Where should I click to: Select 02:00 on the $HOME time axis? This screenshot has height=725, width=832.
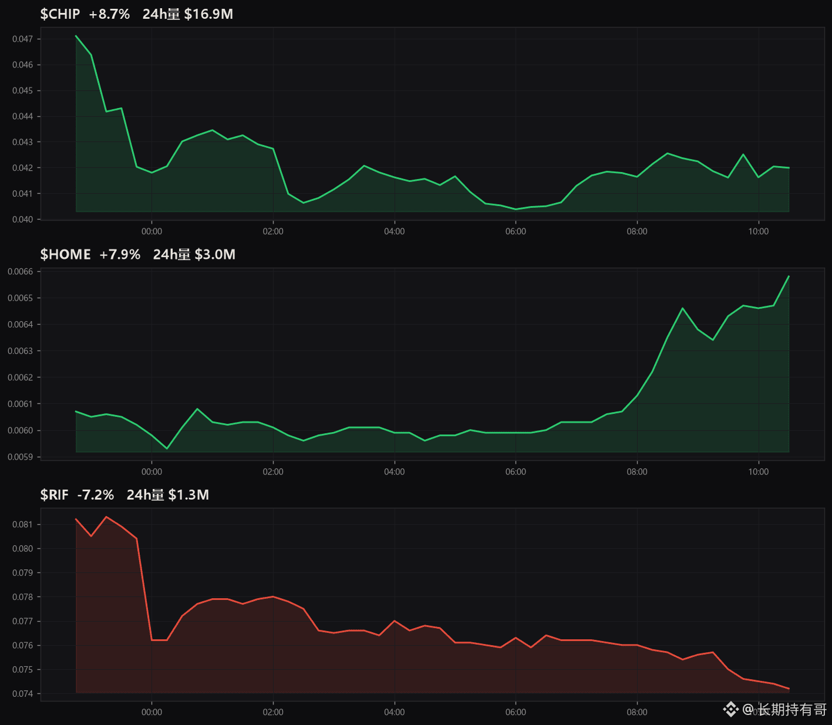[x=273, y=472]
